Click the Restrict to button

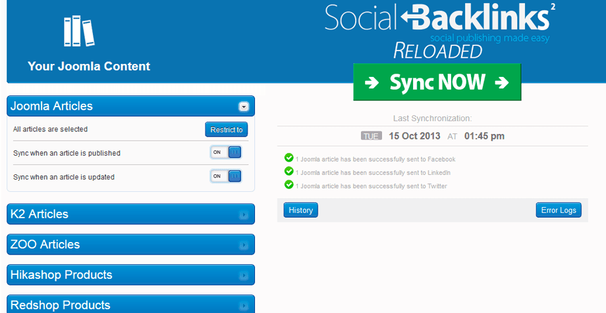pos(226,130)
